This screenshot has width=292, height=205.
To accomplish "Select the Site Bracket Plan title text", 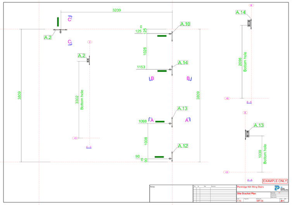I will [247, 193].
